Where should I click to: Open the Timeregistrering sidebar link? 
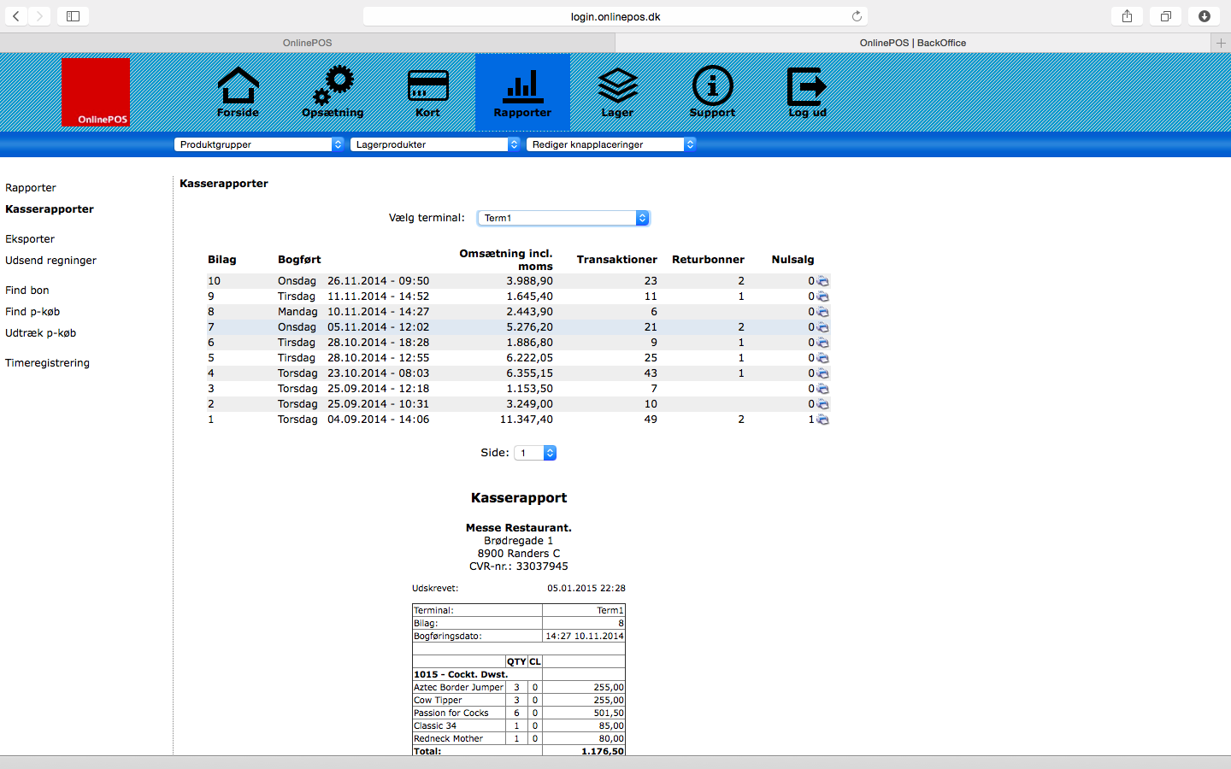(x=47, y=363)
